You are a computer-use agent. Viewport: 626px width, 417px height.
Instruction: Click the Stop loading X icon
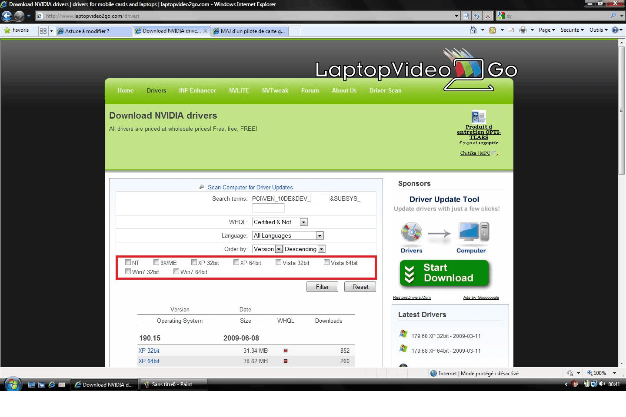click(488, 16)
